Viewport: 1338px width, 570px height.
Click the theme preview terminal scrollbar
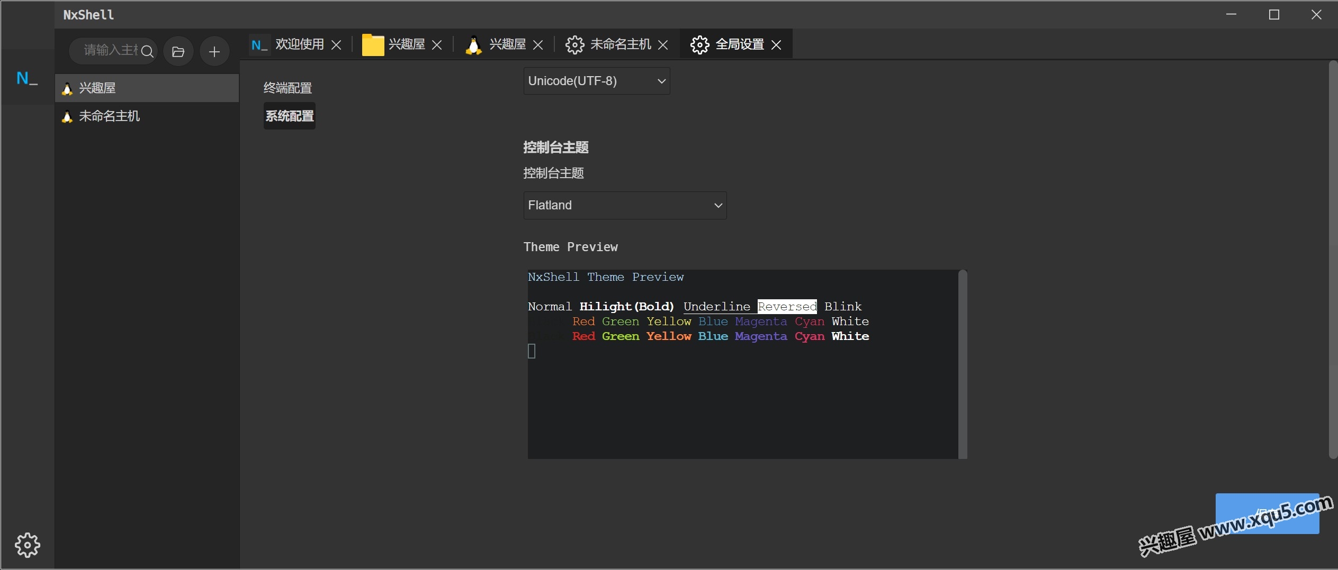[x=963, y=364]
